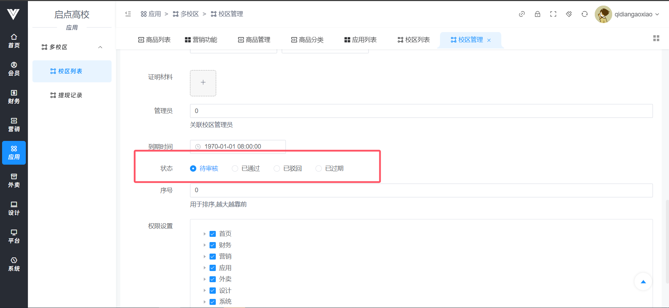Open the tab grid icon at right
This screenshot has width=669, height=308.
click(656, 38)
